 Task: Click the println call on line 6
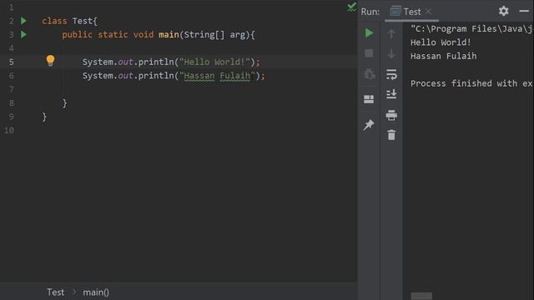coord(156,76)
